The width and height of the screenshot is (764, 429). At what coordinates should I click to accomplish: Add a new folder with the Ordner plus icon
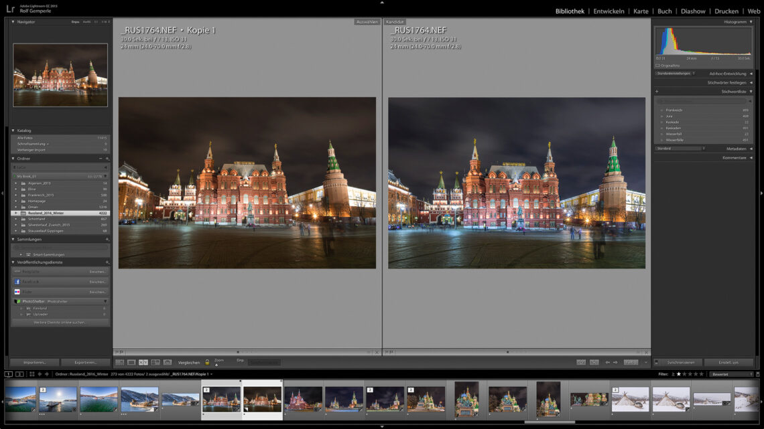pos(107,159)
